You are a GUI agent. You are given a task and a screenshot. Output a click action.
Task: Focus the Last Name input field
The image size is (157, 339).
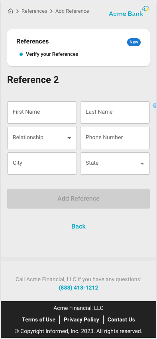point(115,112)
